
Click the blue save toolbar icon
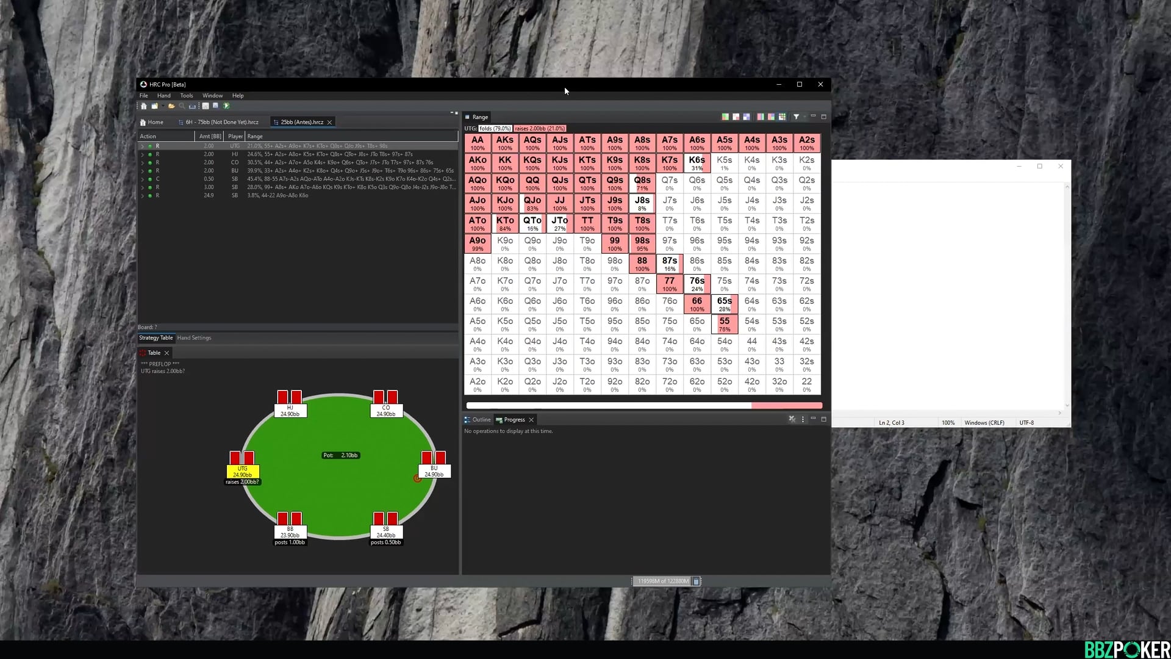click(215, 106)
